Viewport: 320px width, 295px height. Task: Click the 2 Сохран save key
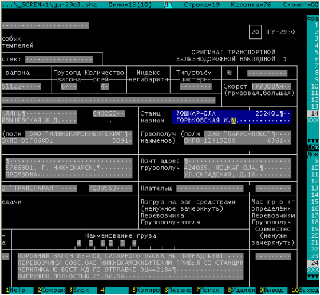pos(51,290)
